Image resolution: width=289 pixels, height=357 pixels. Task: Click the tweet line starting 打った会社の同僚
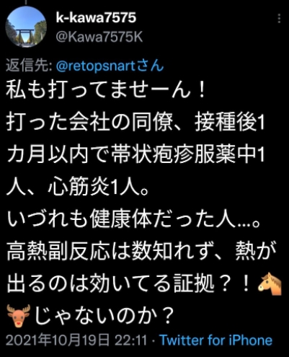135,123
